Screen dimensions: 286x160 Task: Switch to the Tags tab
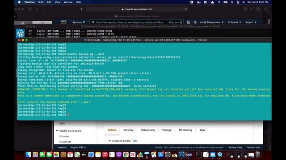[202, 130]
